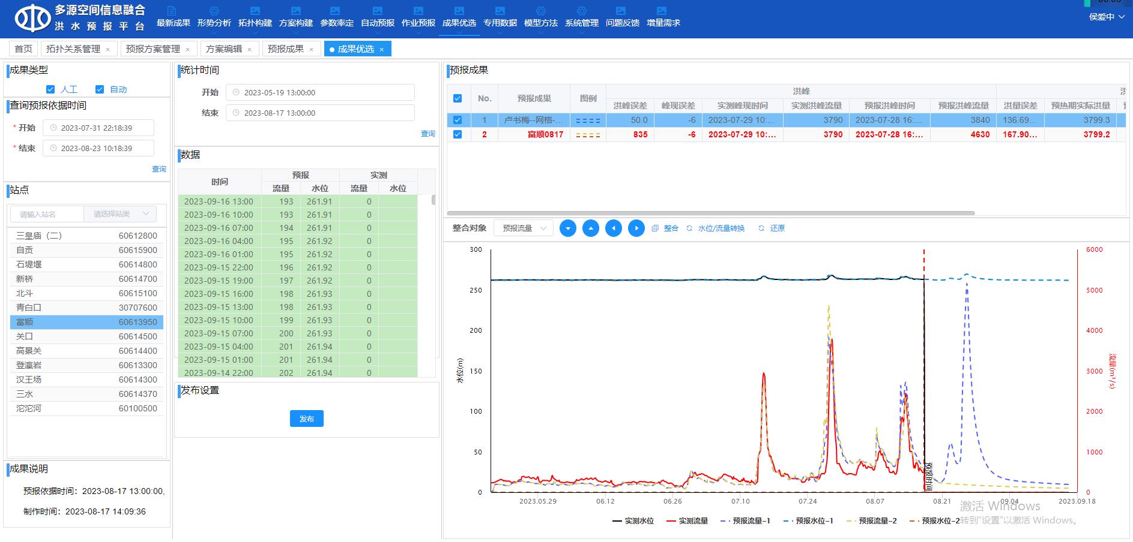Open the 参数率定 navigation icon
The image size is (1133, 542).
pyautogui.click(x=336, y=11)
